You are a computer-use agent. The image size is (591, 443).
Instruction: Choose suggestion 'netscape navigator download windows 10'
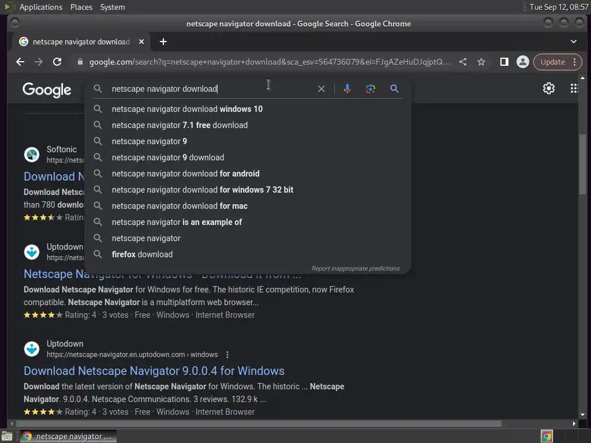click(248, 109)
